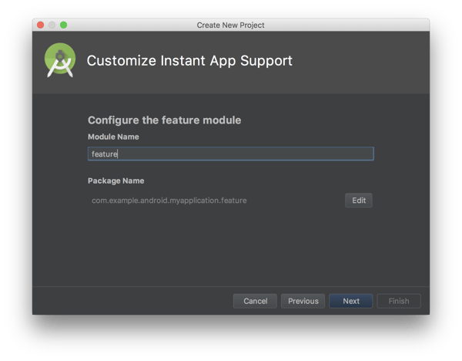Maximize the window using the green button
This screenshot has width=462, height=361.
(x=64, y=25)
